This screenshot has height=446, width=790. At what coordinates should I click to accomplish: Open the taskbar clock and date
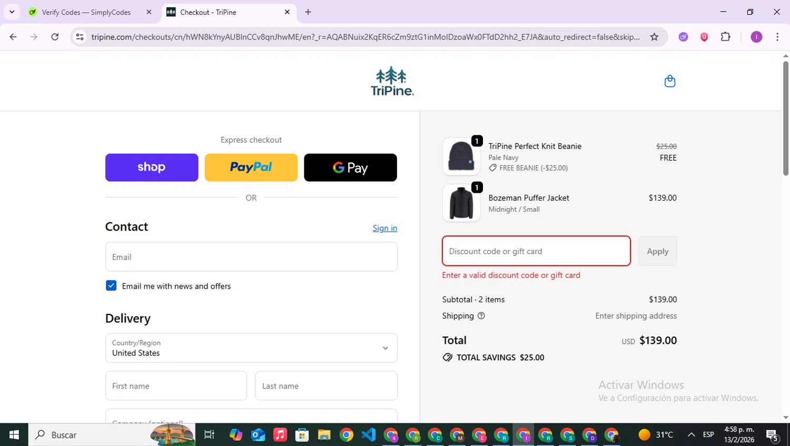[x=739, y=435]
